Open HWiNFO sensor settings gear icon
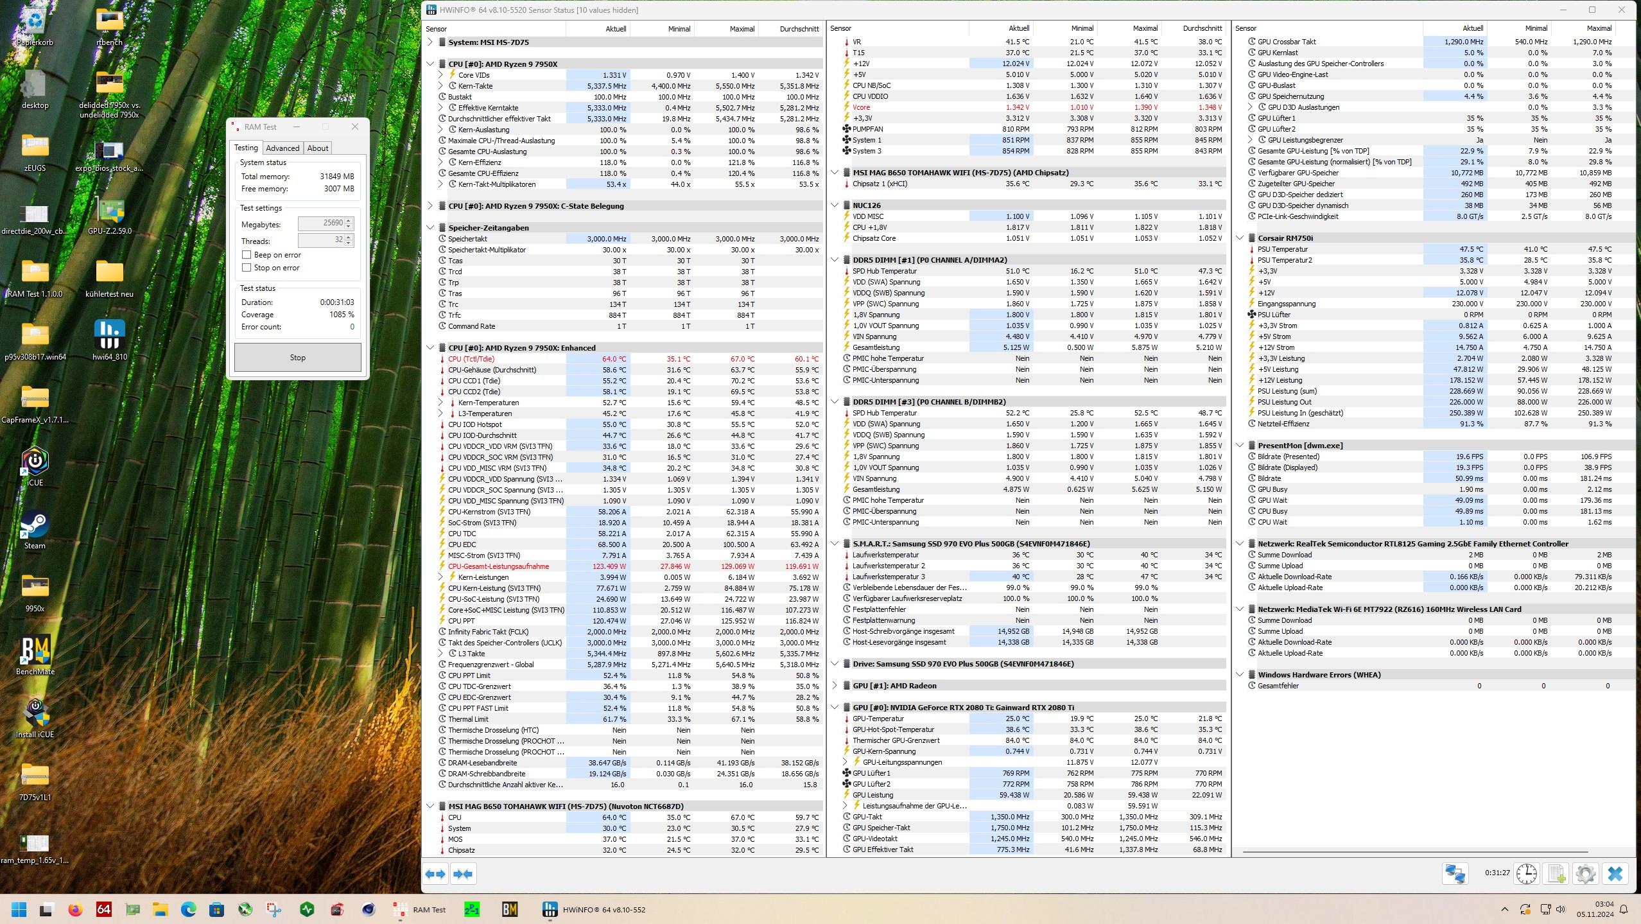The width and height of the screenshot is (1641, 924). pos(1585,874)
